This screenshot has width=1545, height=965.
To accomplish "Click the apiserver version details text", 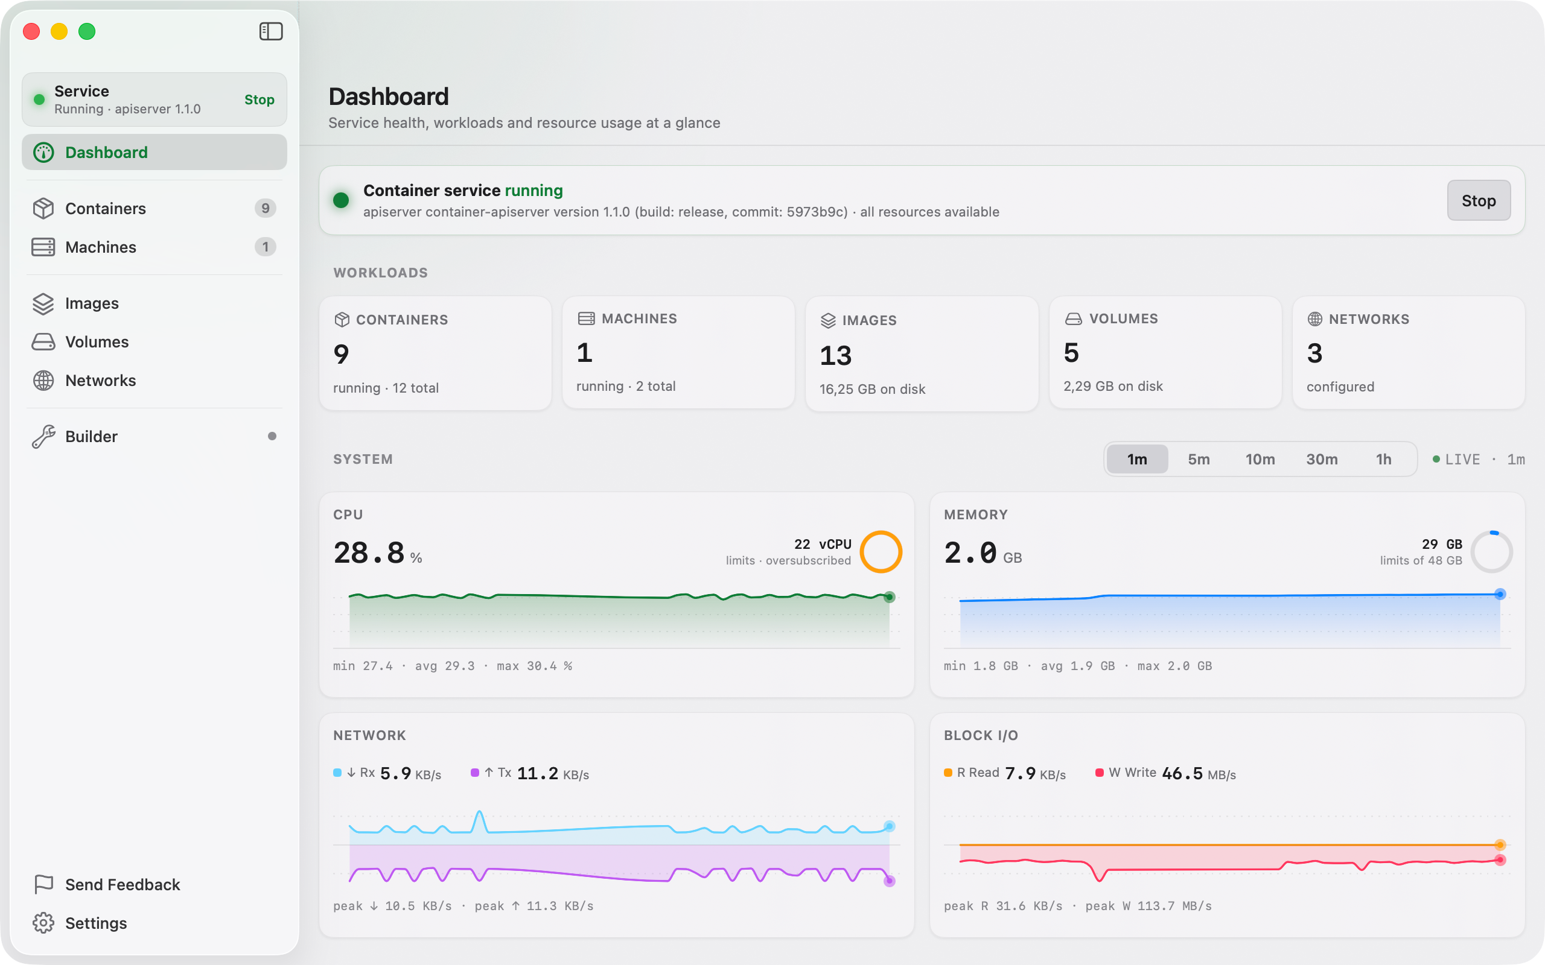I will 681,212.
